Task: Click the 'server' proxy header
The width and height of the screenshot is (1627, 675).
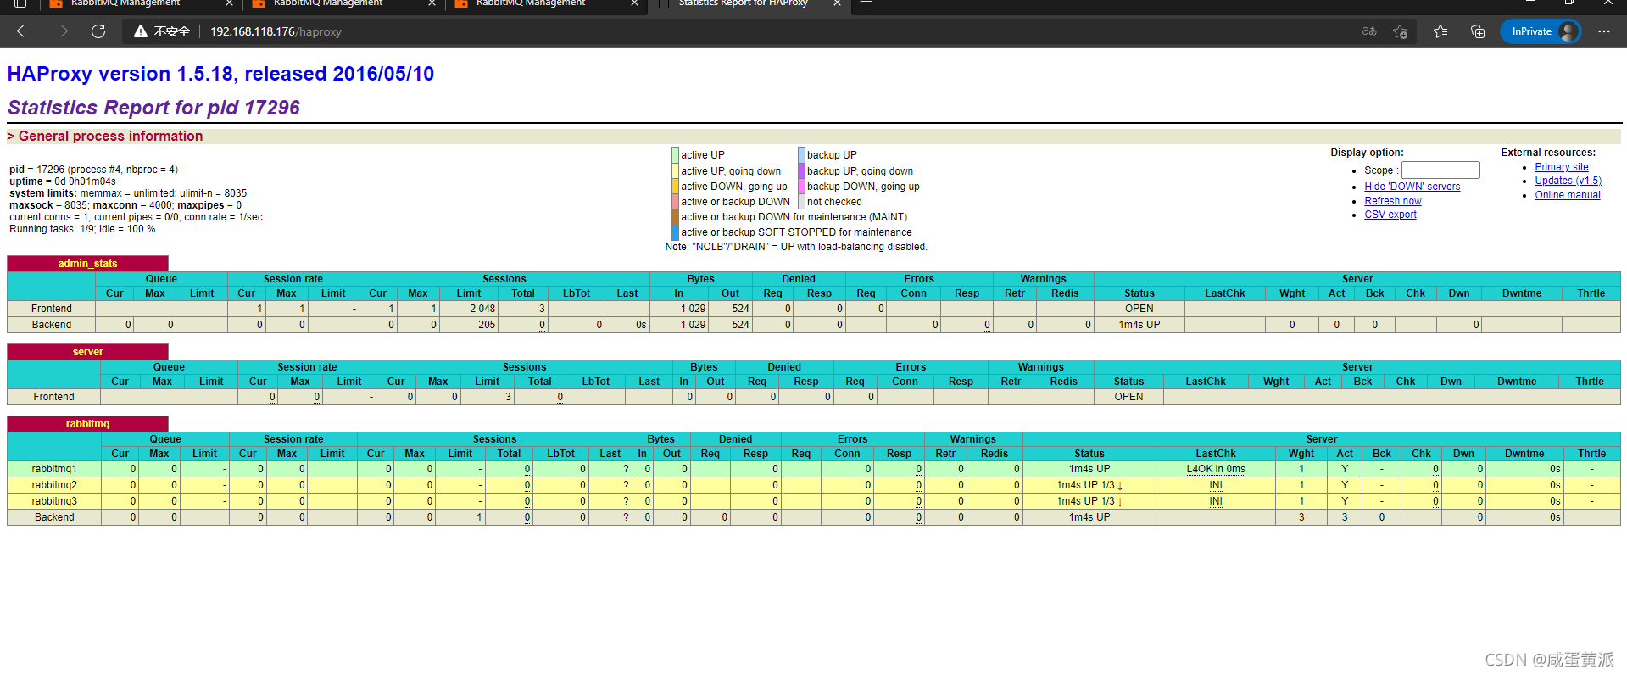Action: (87, 352)
